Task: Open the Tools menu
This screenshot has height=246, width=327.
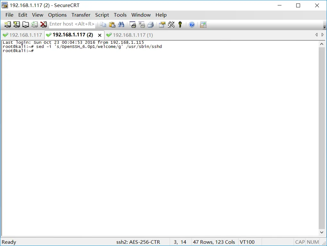Action: [x=120, y=15]
